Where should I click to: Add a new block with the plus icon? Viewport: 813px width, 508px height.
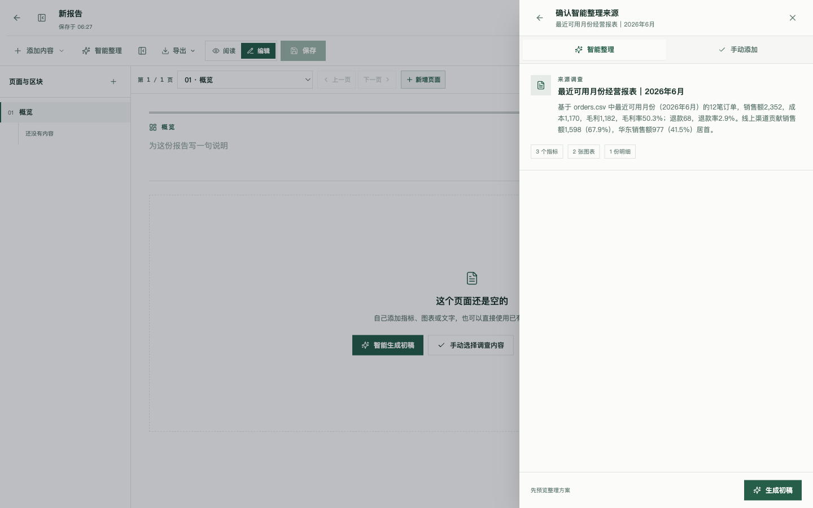pyautogui.click(x=113, y=82)
